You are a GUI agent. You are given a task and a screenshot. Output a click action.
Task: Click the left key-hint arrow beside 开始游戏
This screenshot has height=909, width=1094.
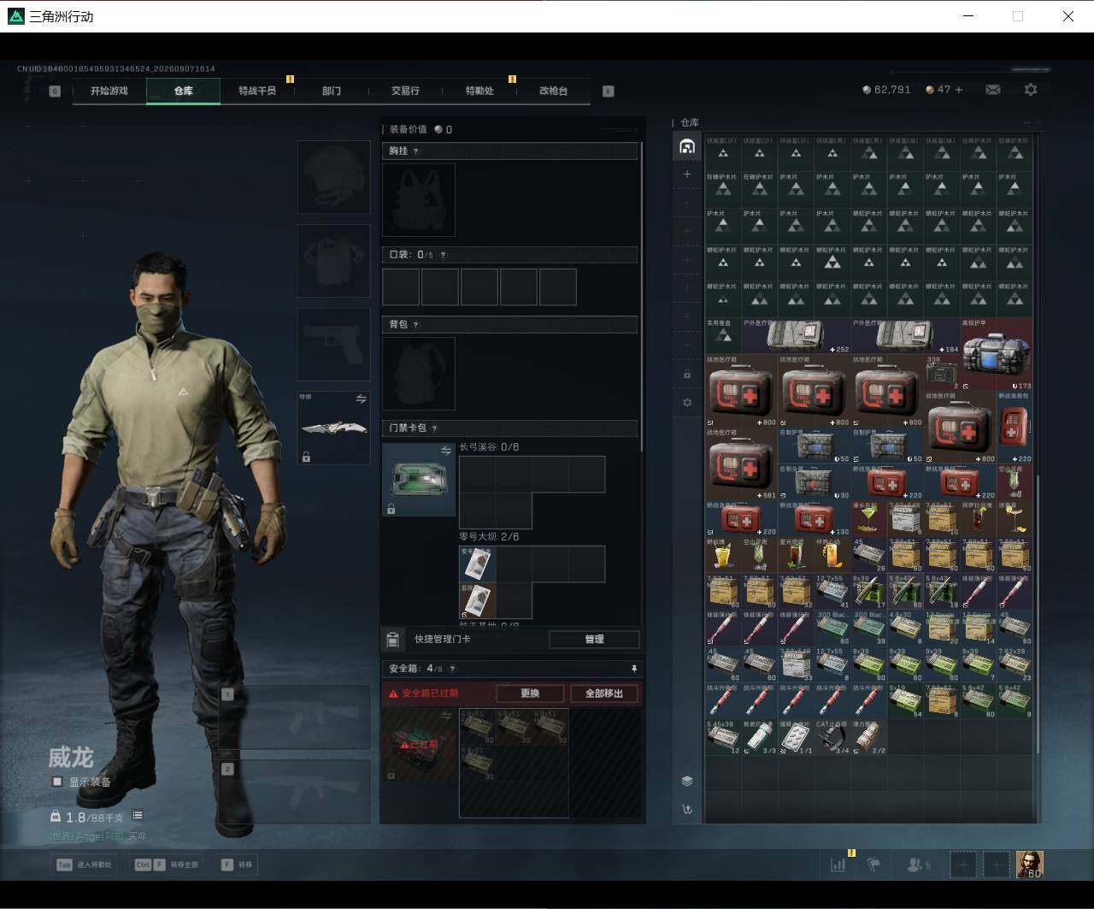pos(55,91)
